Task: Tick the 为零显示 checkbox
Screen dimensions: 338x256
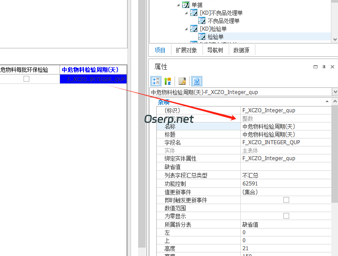Action: [x=286, y=216]
